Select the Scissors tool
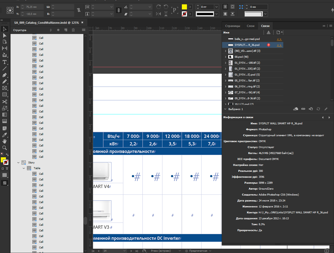334x253 pixels. point(5,102)
